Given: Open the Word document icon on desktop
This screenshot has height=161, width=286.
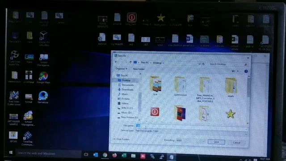Looking at the screenshot, I should pyautogui.click(x=189, y=40).
